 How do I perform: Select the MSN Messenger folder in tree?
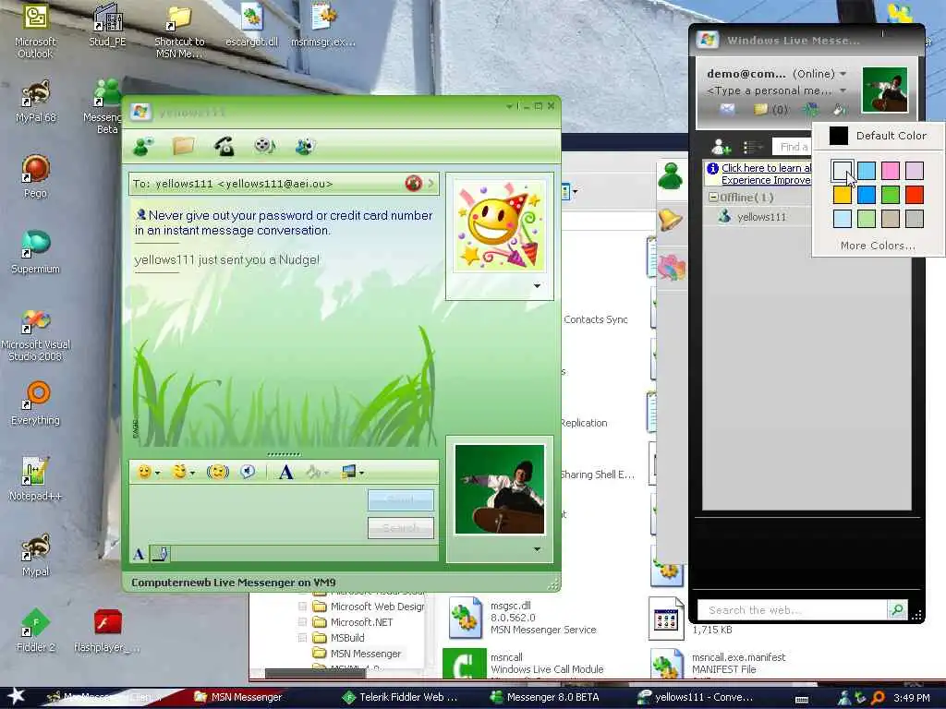click(365, 654)
